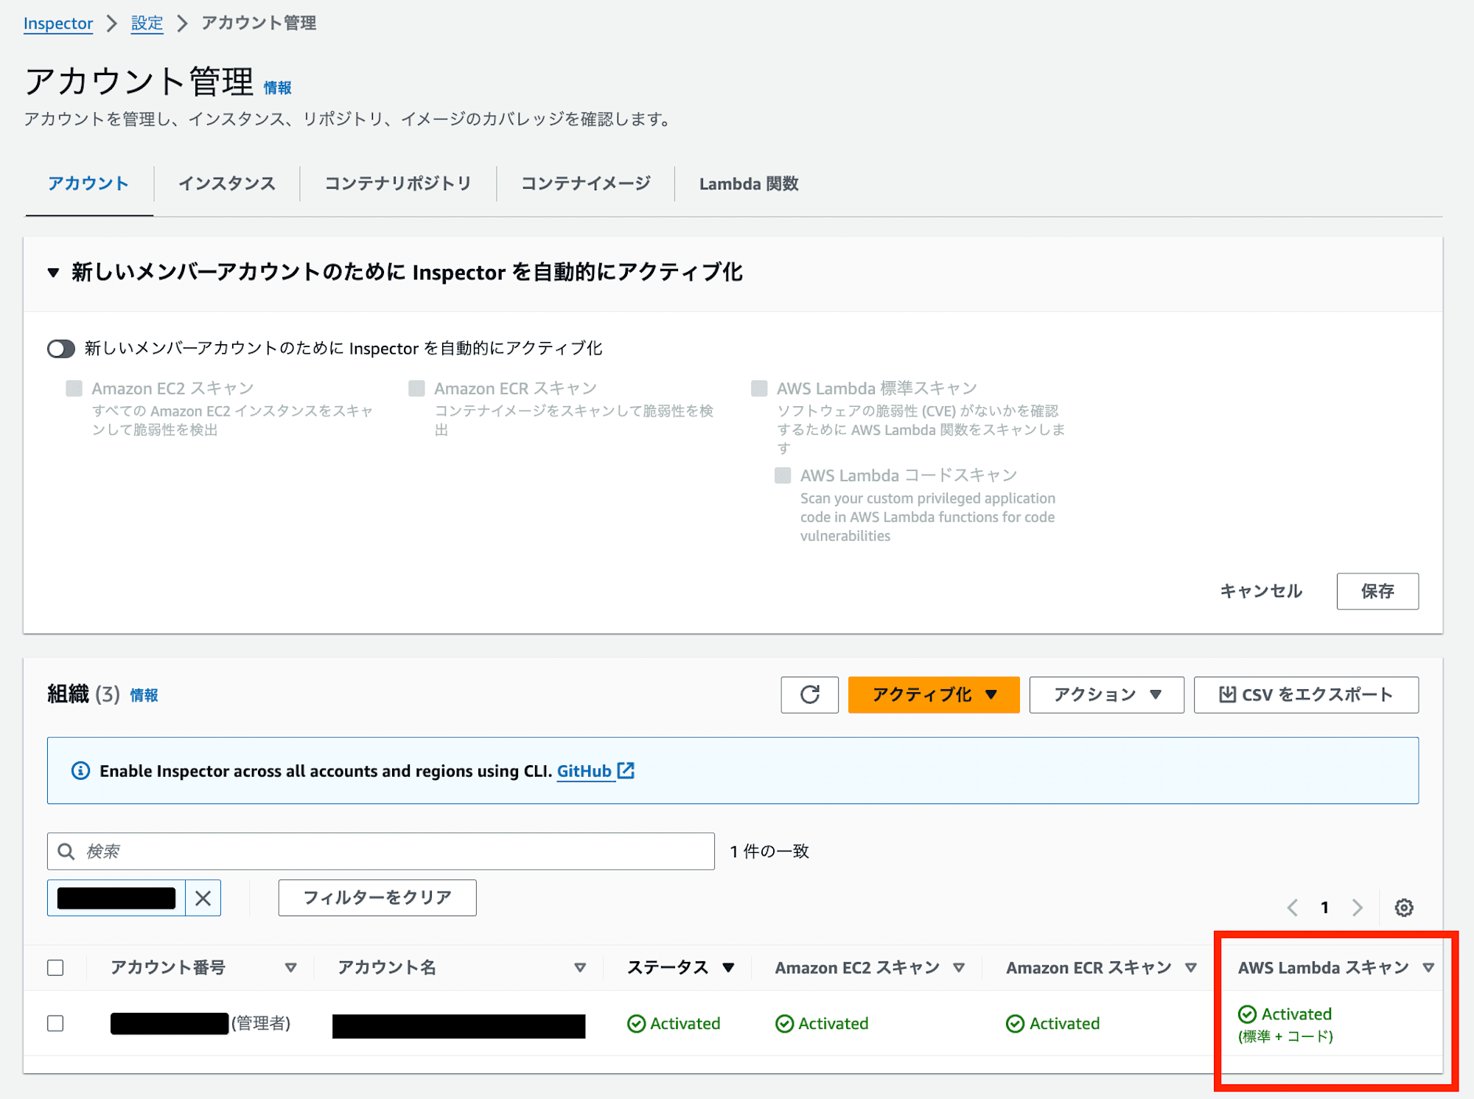Click the '(標準 + コード)' Lambda scan text
The image size is (1474, 1099).
click(x=1285, y=1036)
